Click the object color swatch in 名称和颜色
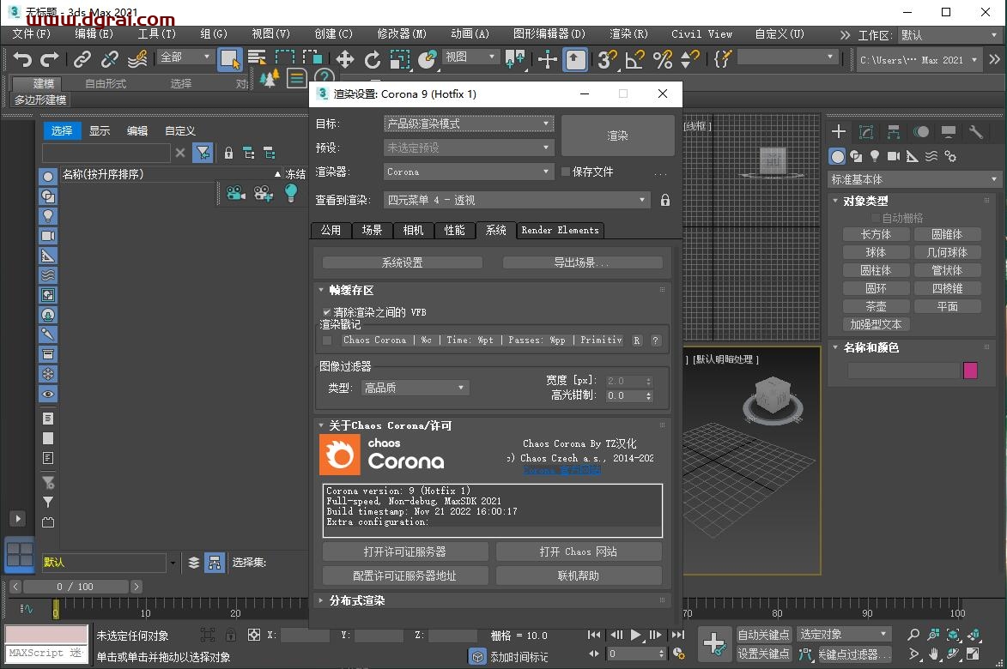 click(x=971, y=371)
